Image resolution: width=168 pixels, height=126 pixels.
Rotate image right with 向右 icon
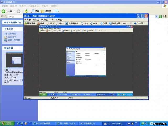click(91, 23)
